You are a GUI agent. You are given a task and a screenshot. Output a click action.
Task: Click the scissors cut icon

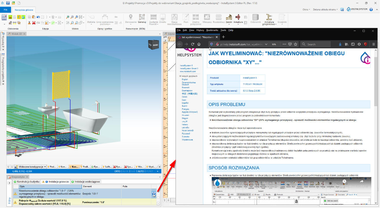pos(29,23)
